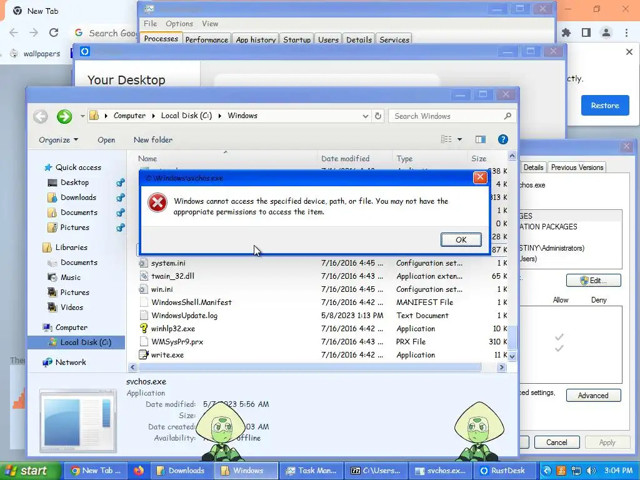The height and width of the screenshot is (480, 640).
Task: Open Explorer help icon
Action: tap(503, 139)
